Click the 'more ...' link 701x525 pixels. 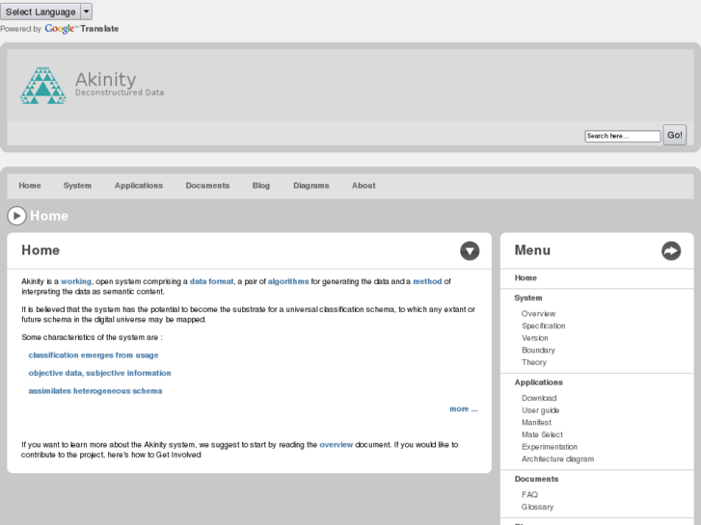pos(464,408)
